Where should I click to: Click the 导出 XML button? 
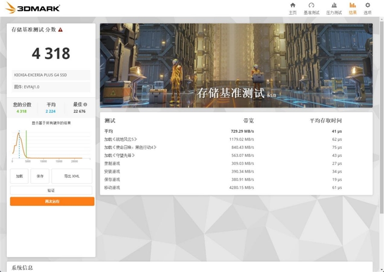click(72, 176)
